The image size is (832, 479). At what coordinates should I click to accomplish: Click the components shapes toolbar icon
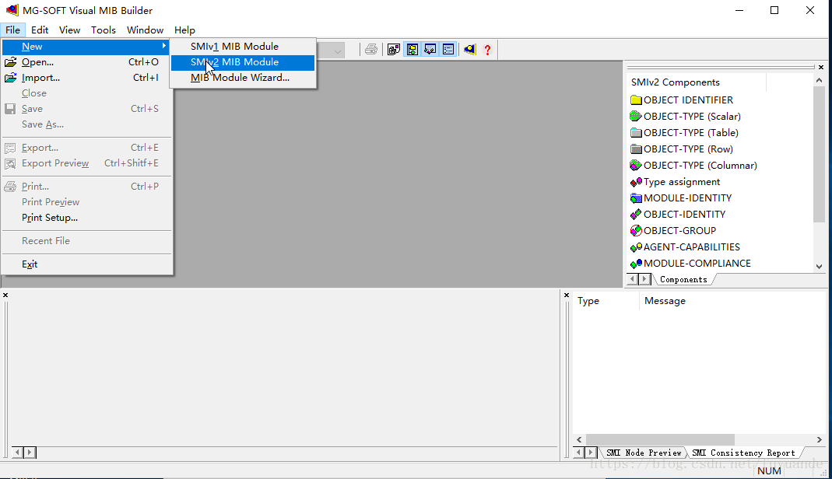coord(394,50)
